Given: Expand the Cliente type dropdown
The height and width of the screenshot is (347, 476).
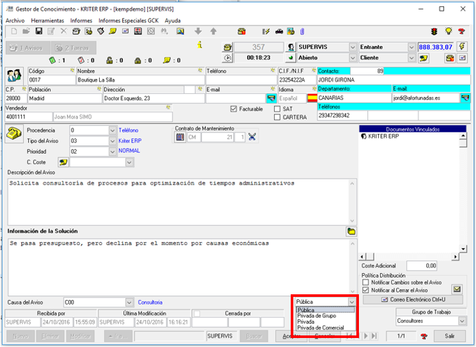Looking at the screenshot, I should [x=411, y=58].
